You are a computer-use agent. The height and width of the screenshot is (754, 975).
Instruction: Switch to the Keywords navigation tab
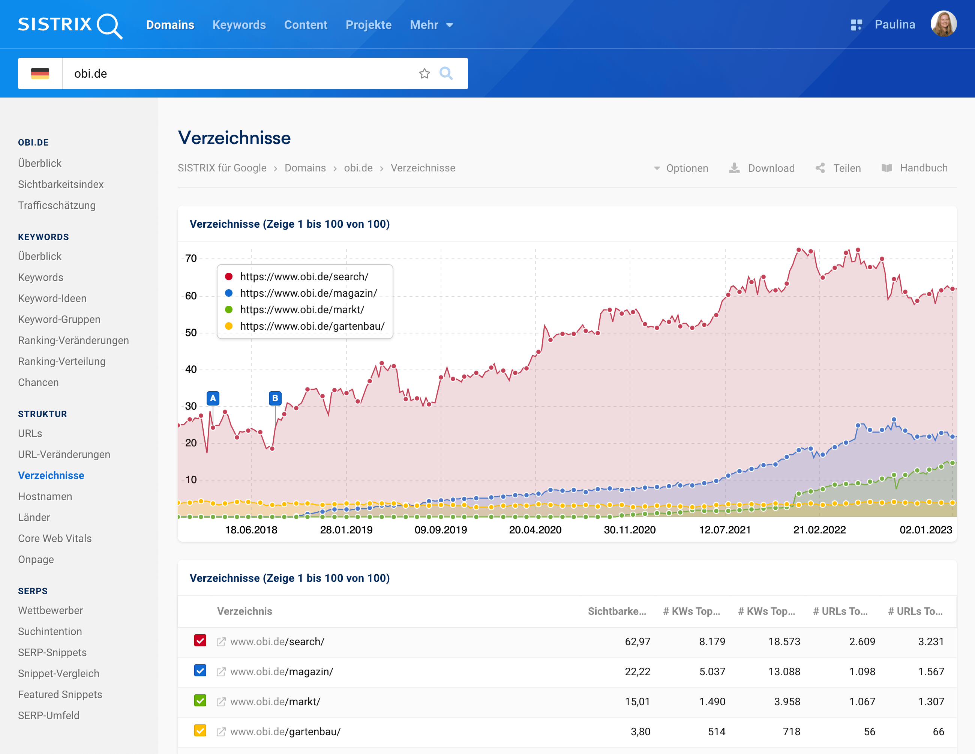pos(239,25)
